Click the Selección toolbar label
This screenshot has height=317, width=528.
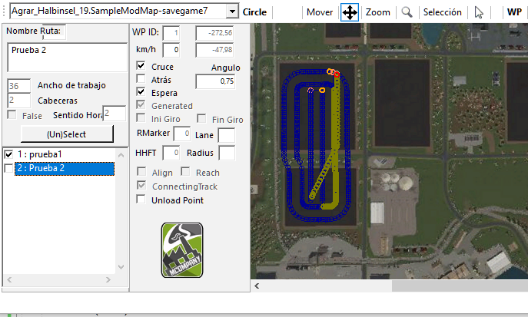click(442, 12)
